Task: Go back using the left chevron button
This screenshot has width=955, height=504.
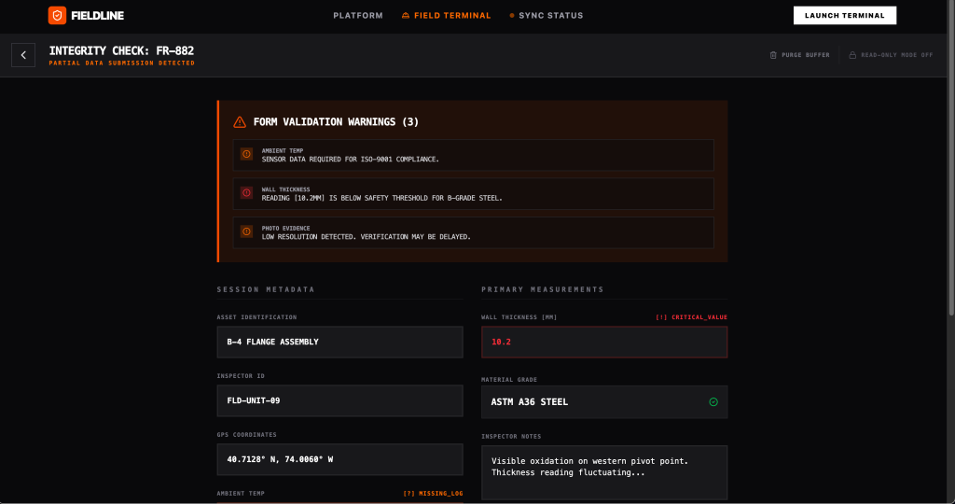Action: tap(23, 55)
